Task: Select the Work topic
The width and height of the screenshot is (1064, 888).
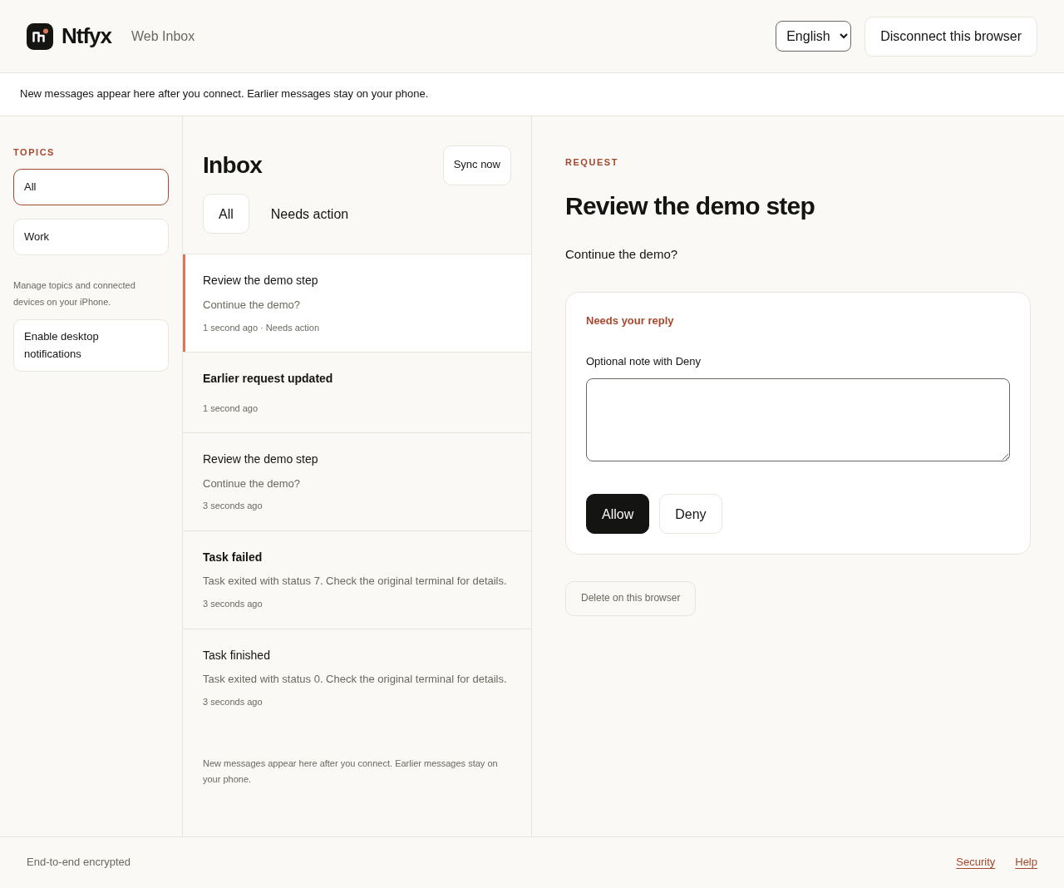Action: tap(91, 237)
